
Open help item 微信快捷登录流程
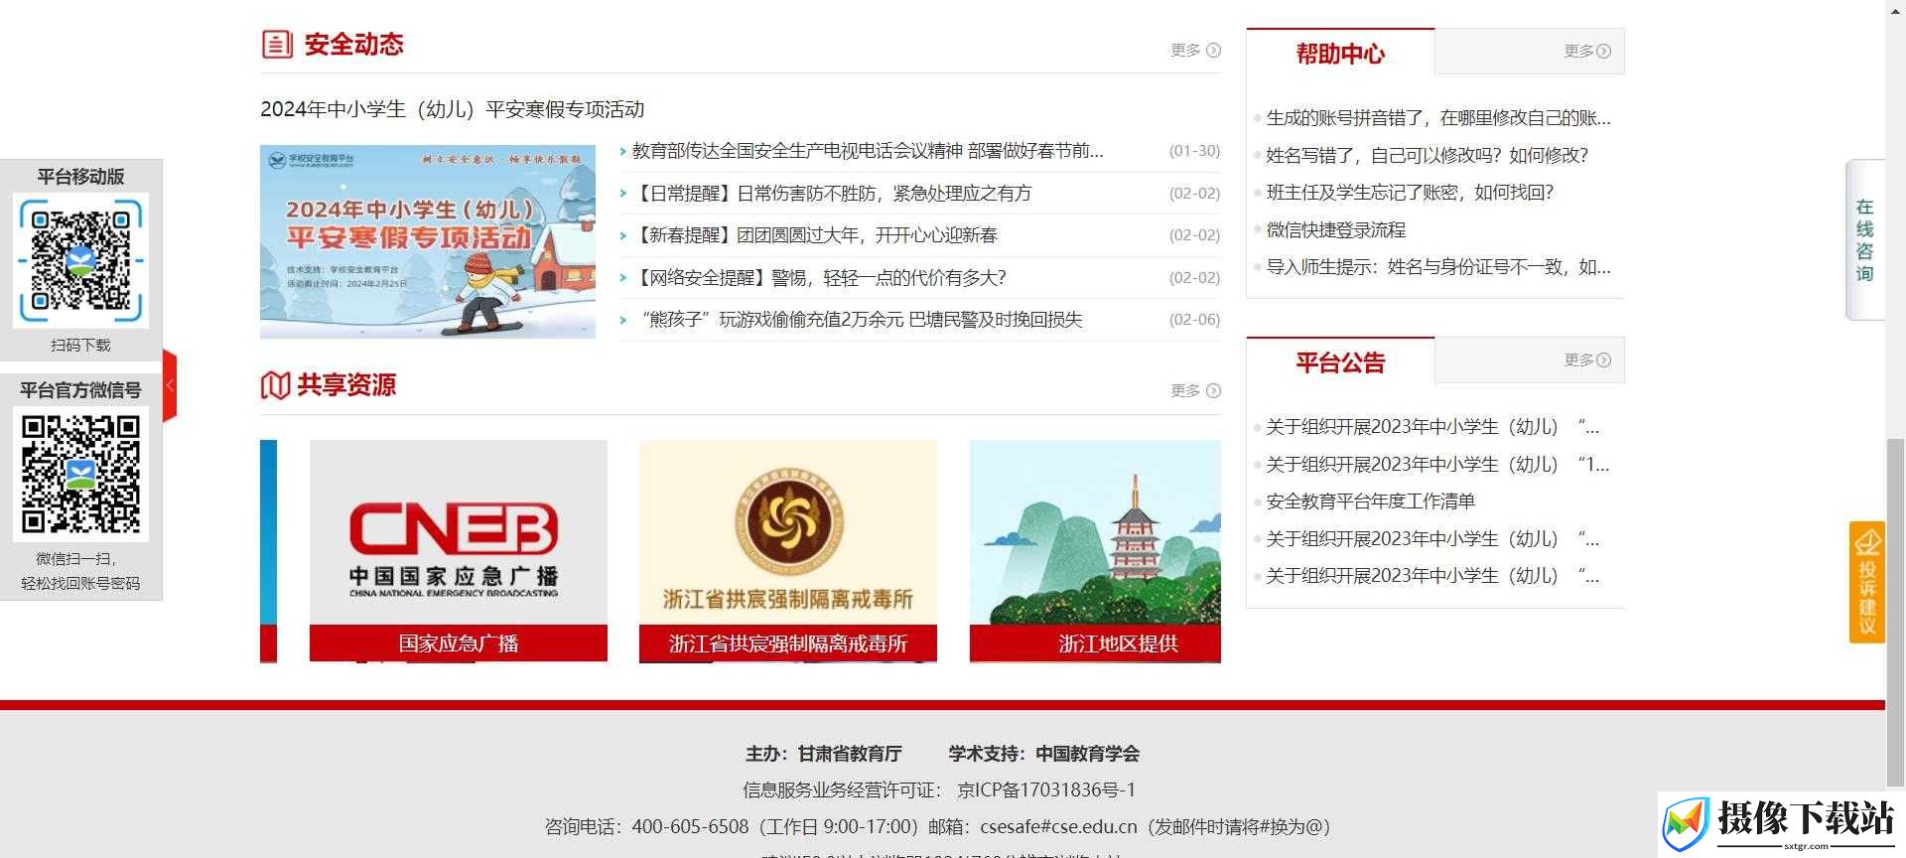[1336, 229]
